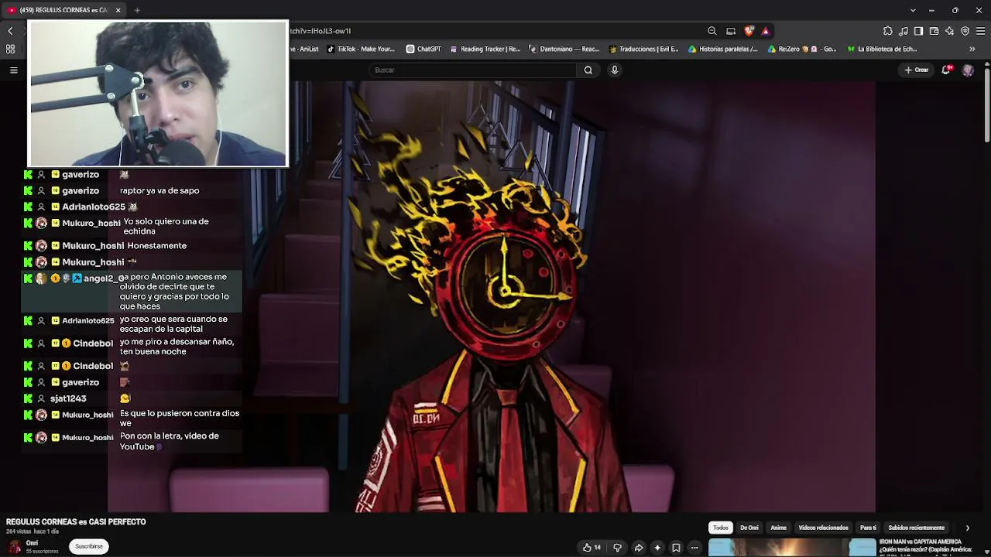
Task: Open La Biblioteca de Ech... bookmark
Action: 882,49
